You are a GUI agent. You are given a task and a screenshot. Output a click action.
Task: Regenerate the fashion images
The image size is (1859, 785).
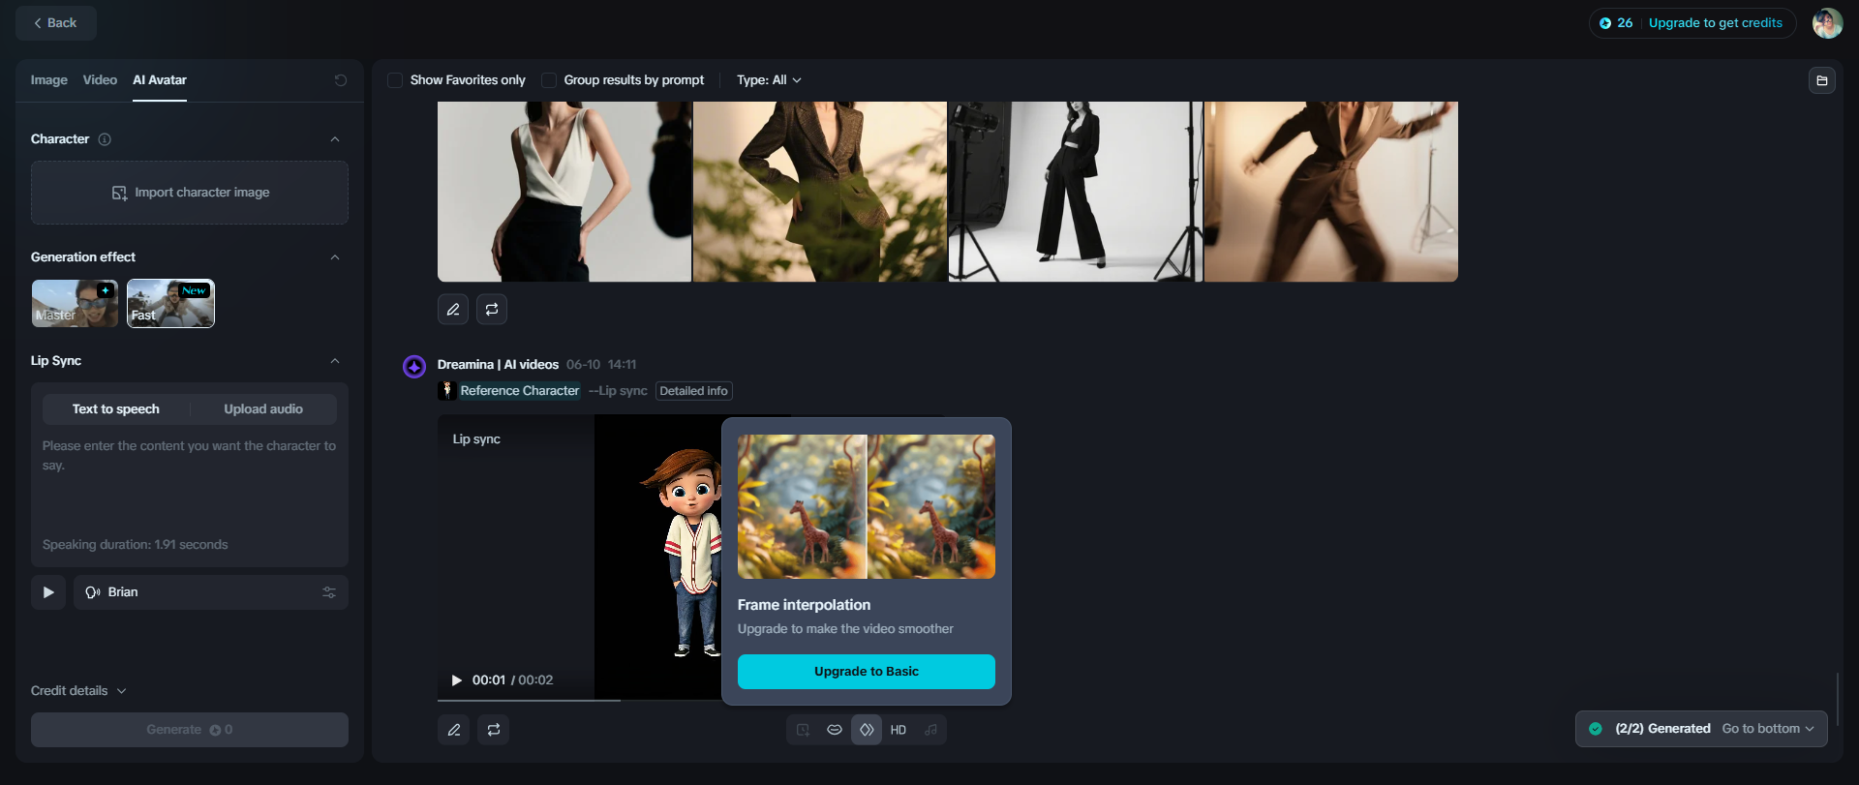492,310
